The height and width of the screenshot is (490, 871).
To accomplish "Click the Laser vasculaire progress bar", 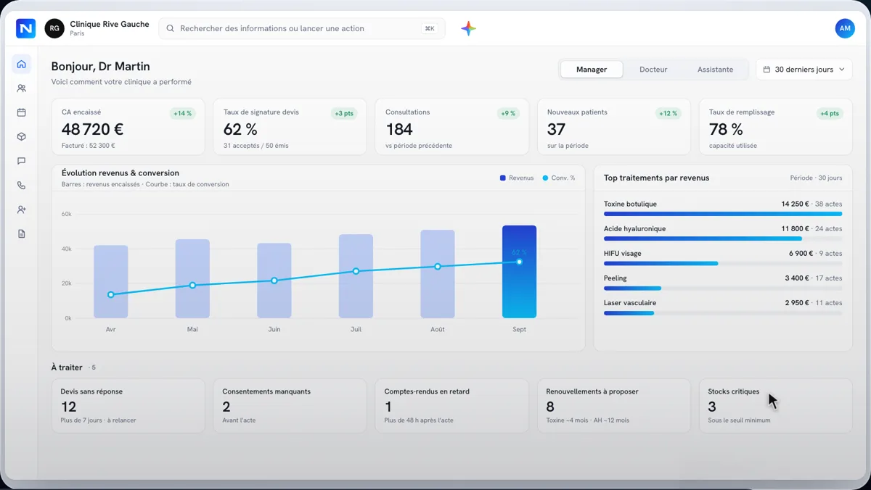I will 723,313.
